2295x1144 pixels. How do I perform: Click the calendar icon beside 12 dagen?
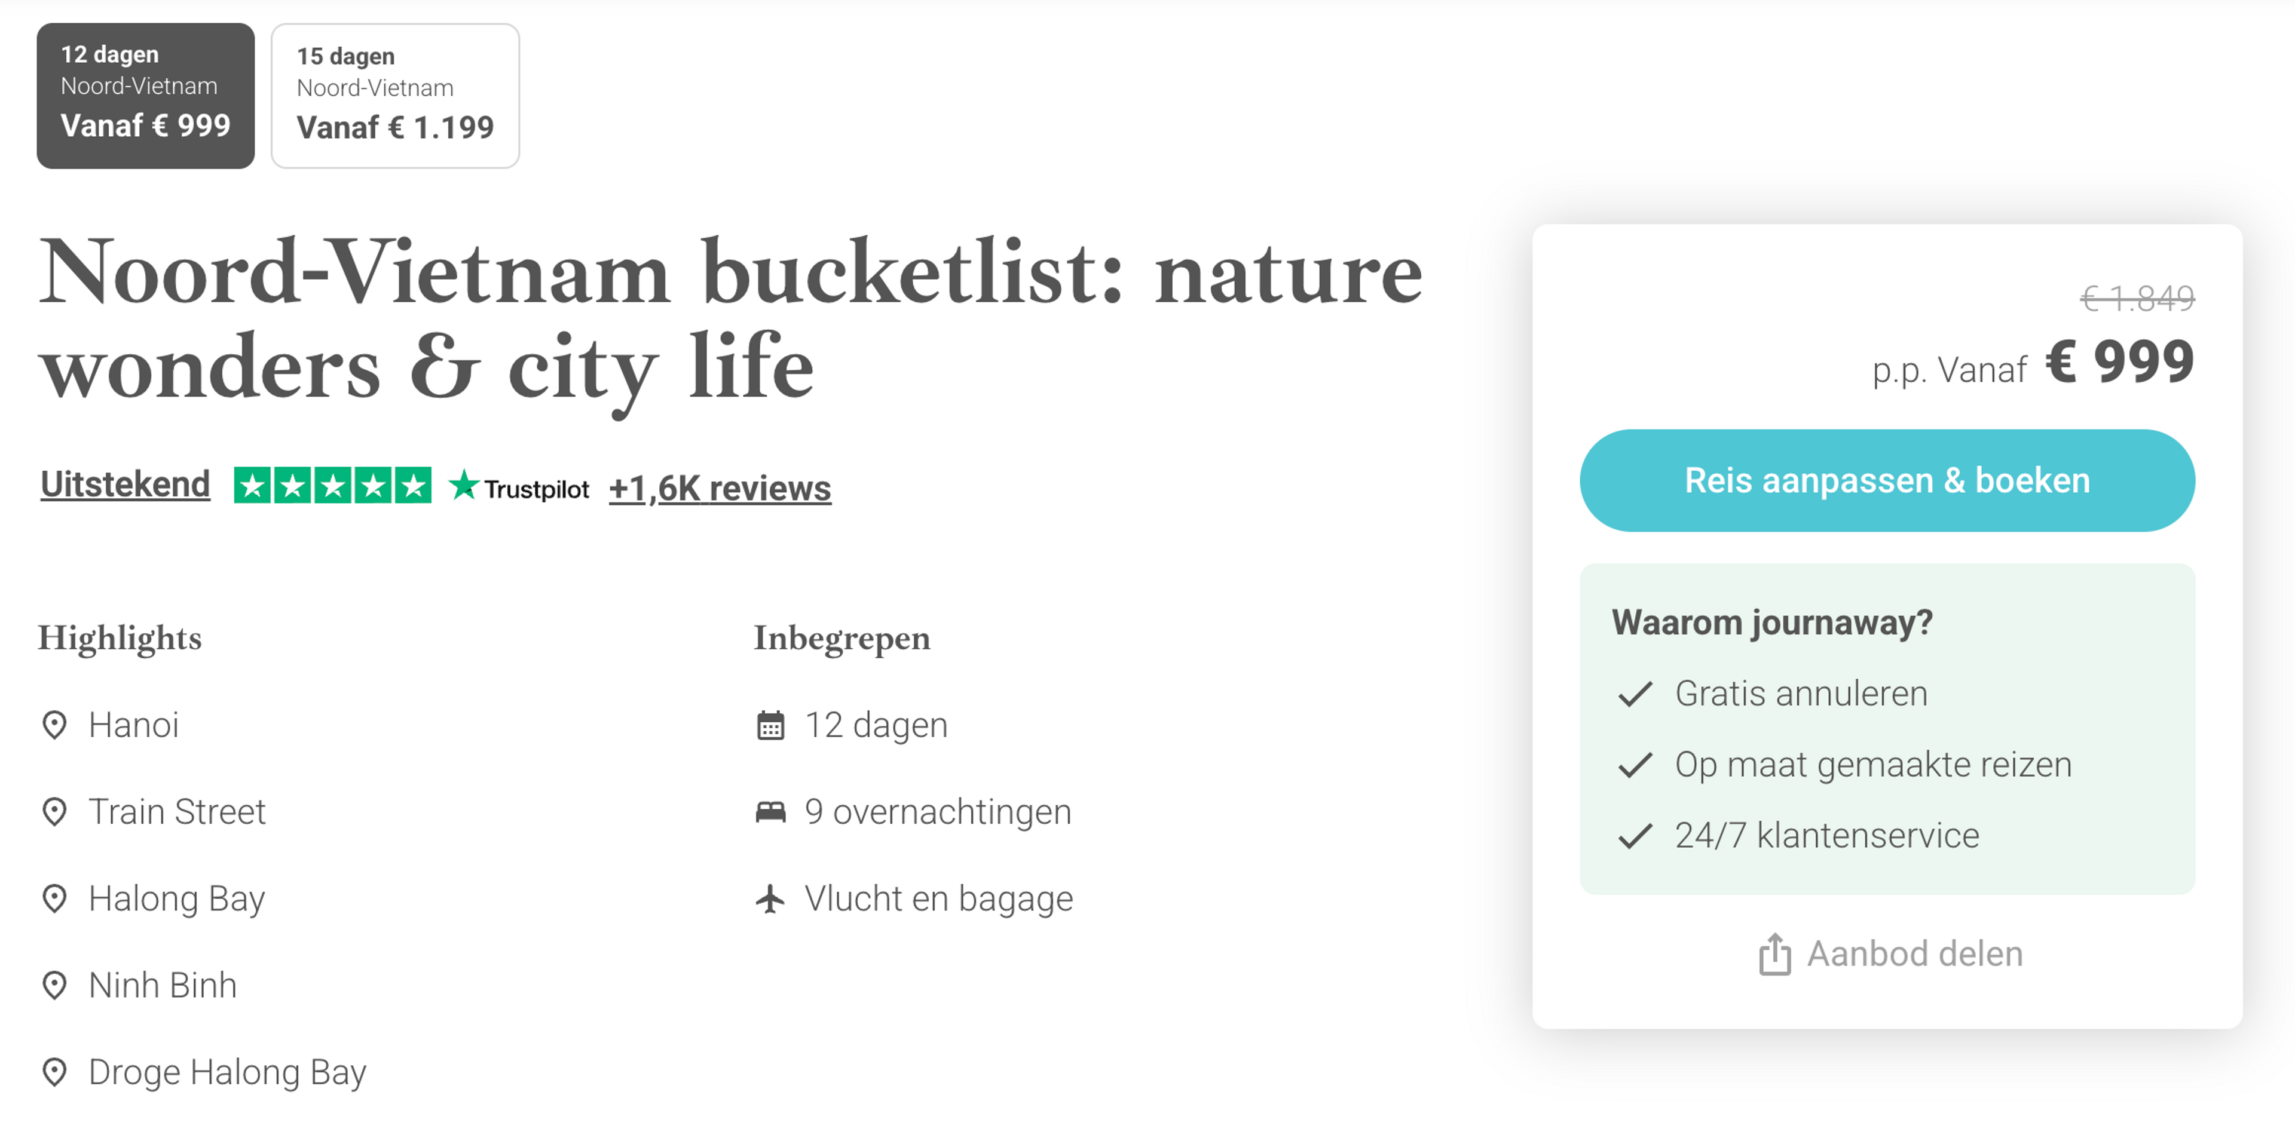pyautogui.click(x=772, y=725)
